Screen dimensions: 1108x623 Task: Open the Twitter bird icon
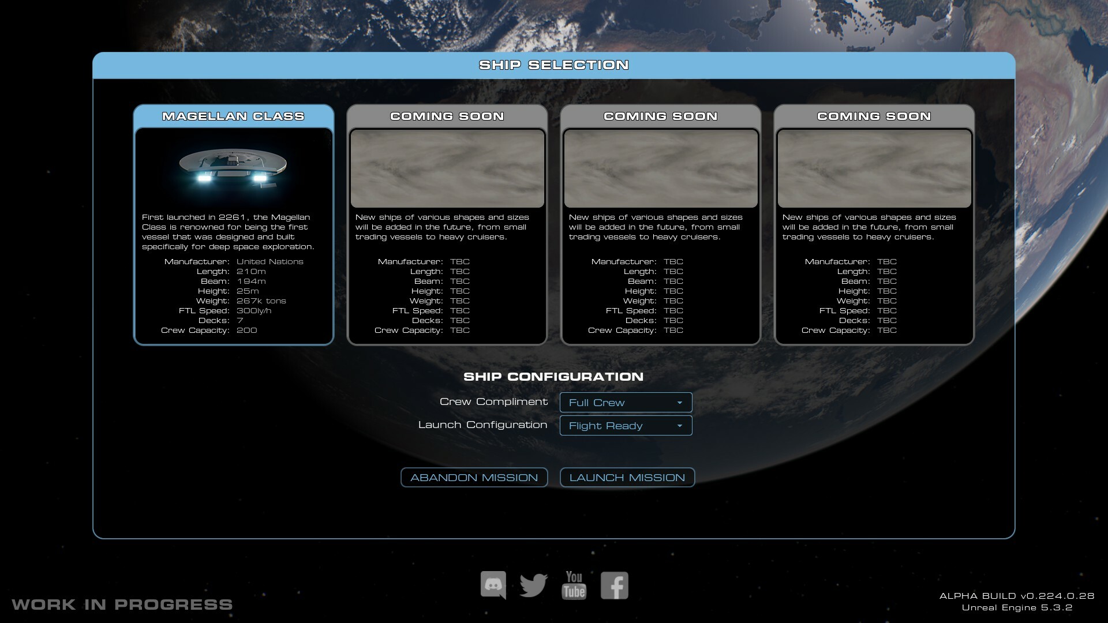pos(533,585)
